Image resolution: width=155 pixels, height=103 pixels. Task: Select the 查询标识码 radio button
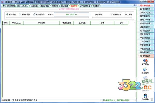pyautogui.click(x=34, y=14)
